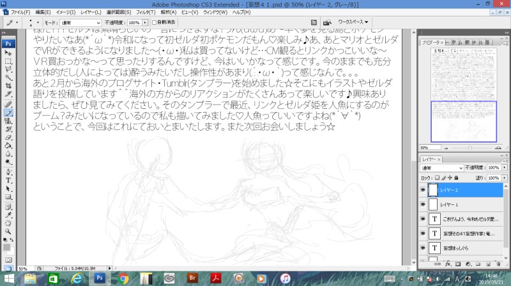Select the Move tool

coord(8,53)
